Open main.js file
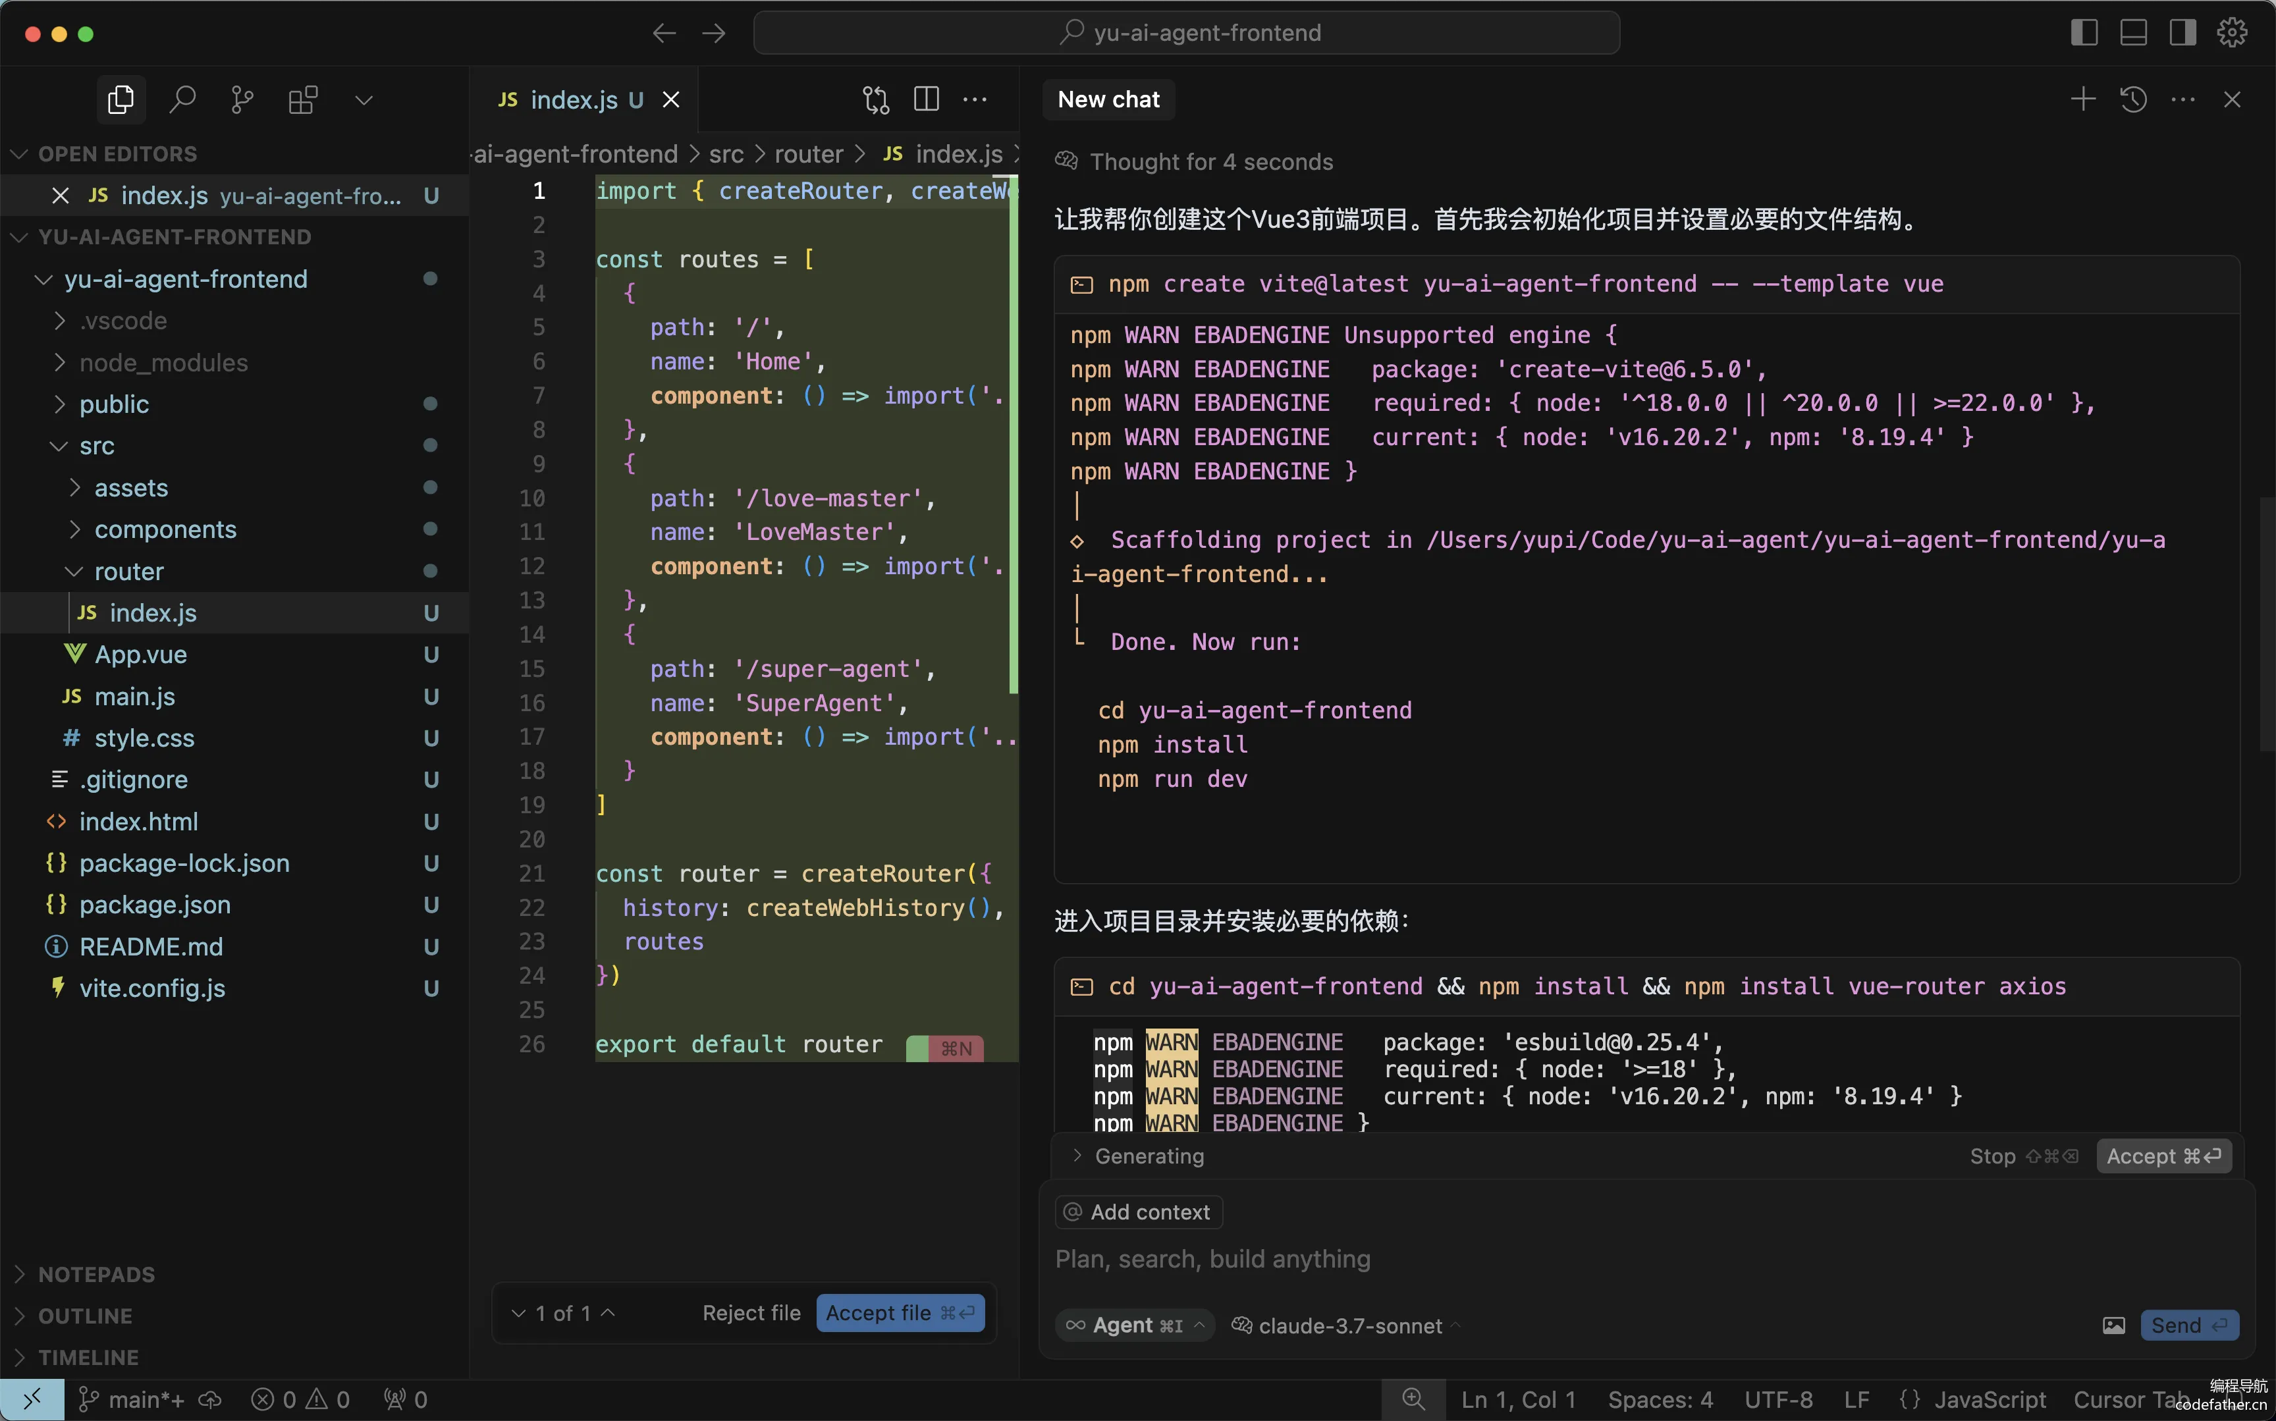Viewport: 2276px width, 1421px height. (235, 697)
